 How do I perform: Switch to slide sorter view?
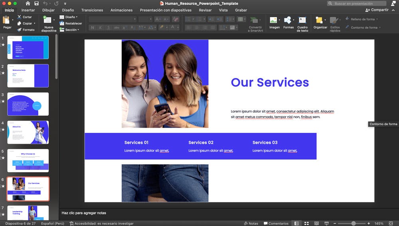point(306,224)
